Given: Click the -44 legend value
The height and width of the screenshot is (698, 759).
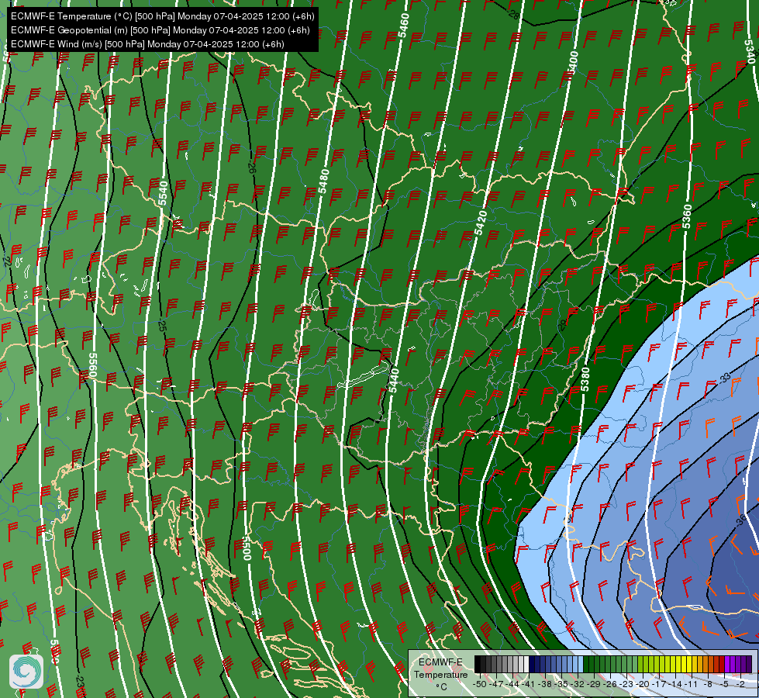Looking at the screenshot, I should click(x=512, y=684).
